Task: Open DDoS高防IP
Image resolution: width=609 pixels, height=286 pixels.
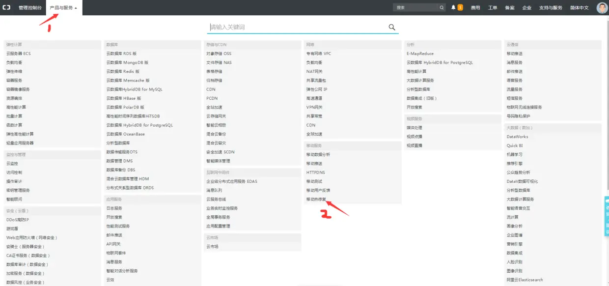Action: 18,220
